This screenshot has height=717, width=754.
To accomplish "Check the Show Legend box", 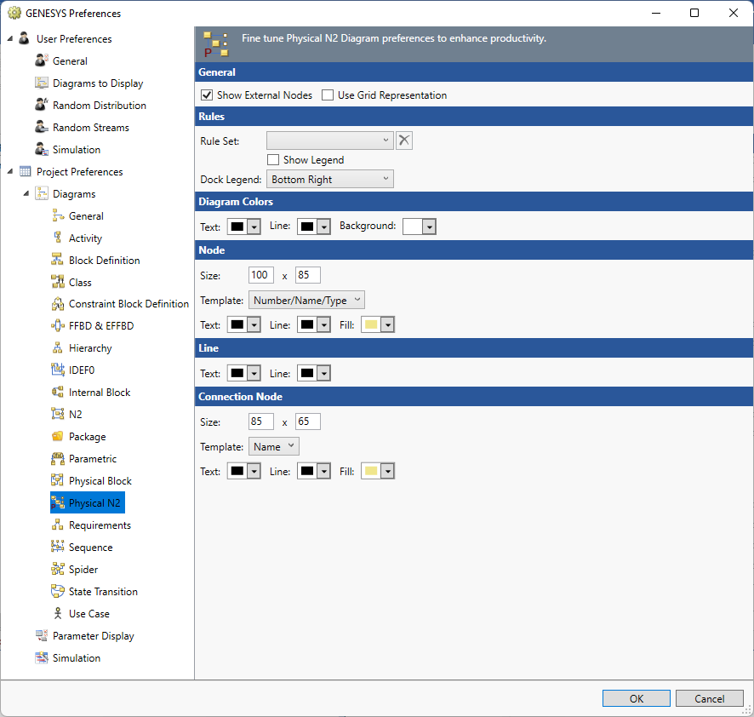I will (273, 160).
